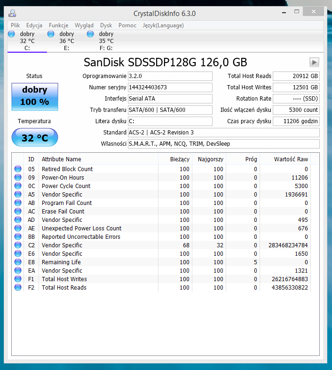Click the status orb of Power Cycle Count
The image size is (332, 370).
pyautogui.click(x=18, y=186)
